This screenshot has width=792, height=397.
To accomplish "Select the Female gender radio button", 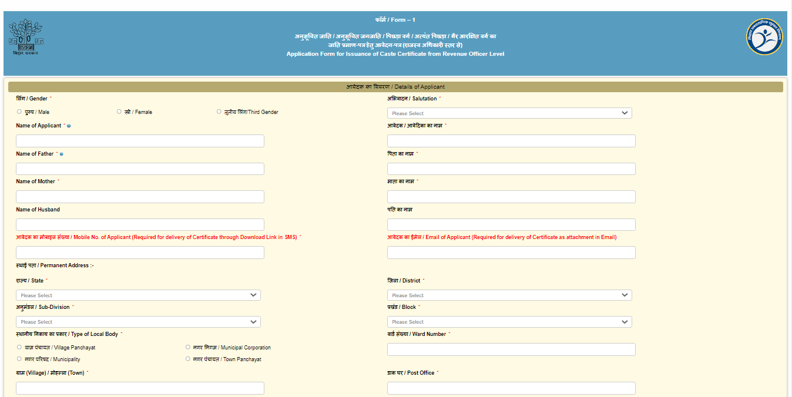I will [x=119, y=112].
